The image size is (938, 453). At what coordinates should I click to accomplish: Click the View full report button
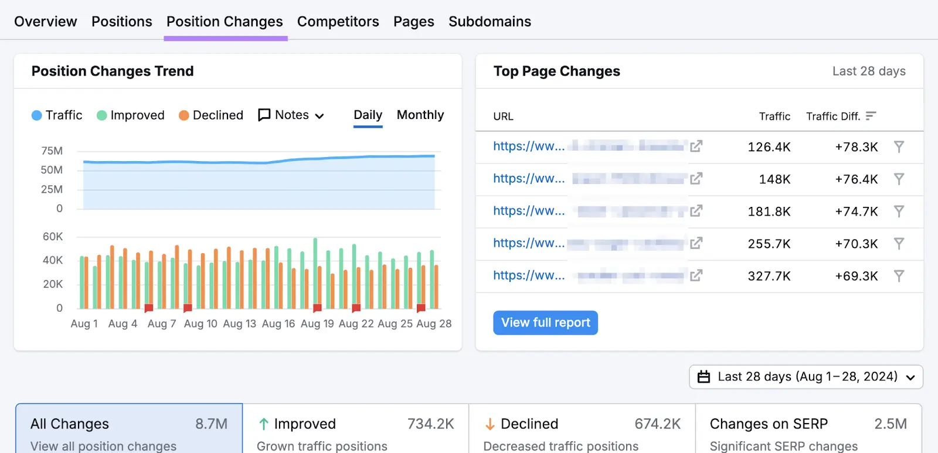coord(545,323)
